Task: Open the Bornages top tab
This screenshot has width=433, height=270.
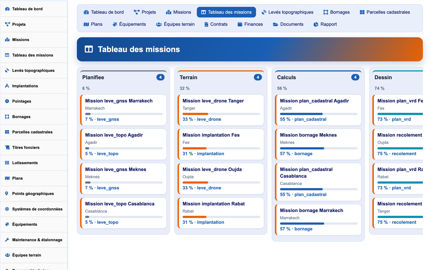Action: coord(337,12)
